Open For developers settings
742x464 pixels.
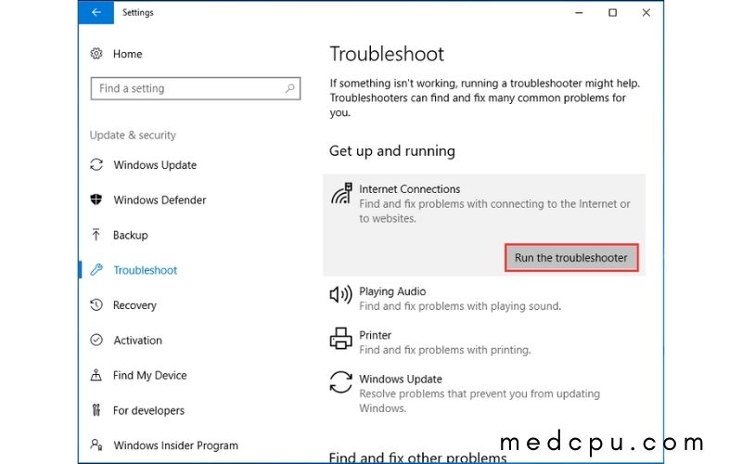click(148, 410)
